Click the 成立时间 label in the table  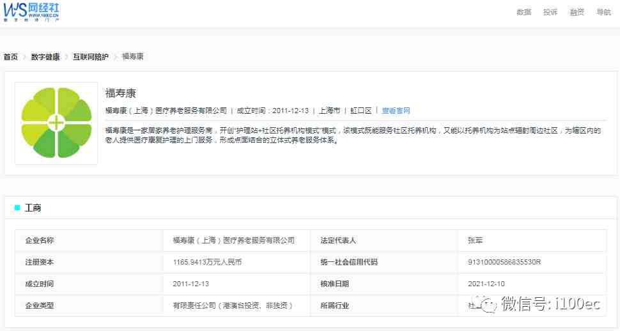[x=89, y=284]
